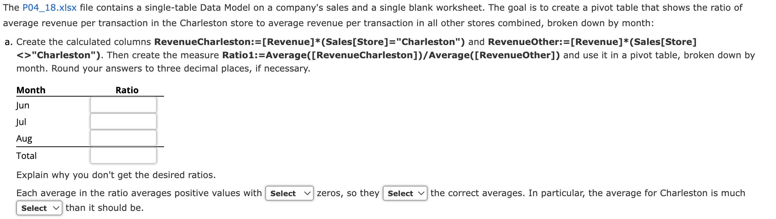776x219 pixels.
Task: Open the Select dropdown before "zeros"
Action: tap(289, 193)
